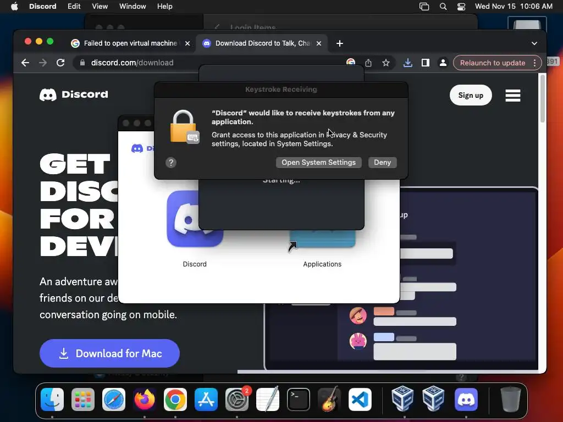The width and height of the screenshot is (563, 422).
Task: Reload the Discord download page
Action: [60, 63]
